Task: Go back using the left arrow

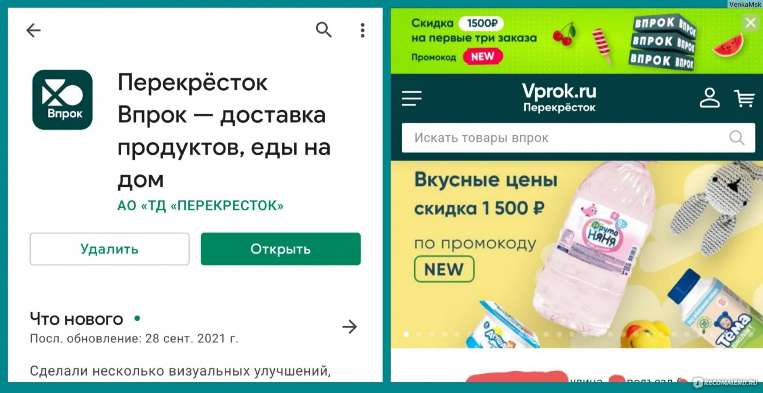Action: pos(33,30)
